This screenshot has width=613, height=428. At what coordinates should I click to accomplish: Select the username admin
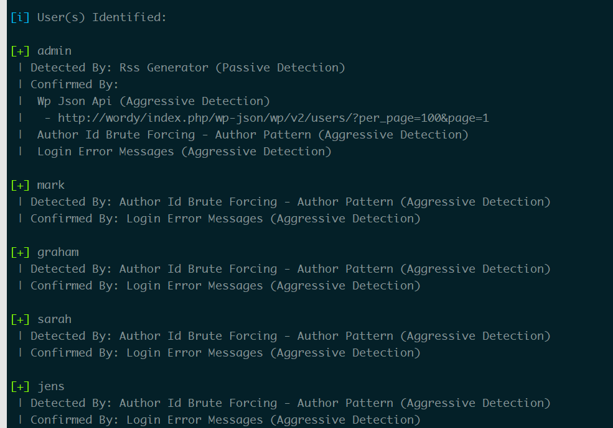point(54,51)
